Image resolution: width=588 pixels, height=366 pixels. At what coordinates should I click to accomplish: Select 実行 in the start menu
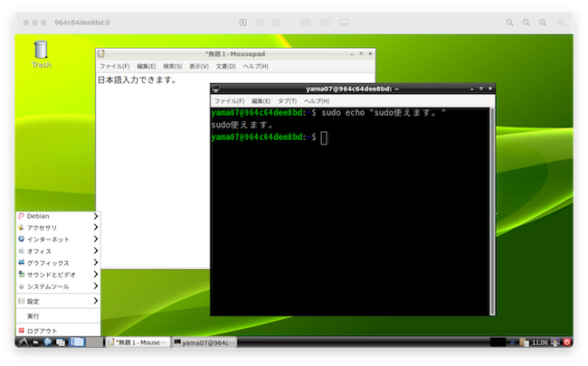point(58,316)
